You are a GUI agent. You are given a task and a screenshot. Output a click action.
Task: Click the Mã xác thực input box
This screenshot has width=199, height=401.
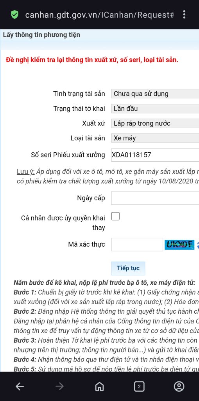tap(137, 244)
